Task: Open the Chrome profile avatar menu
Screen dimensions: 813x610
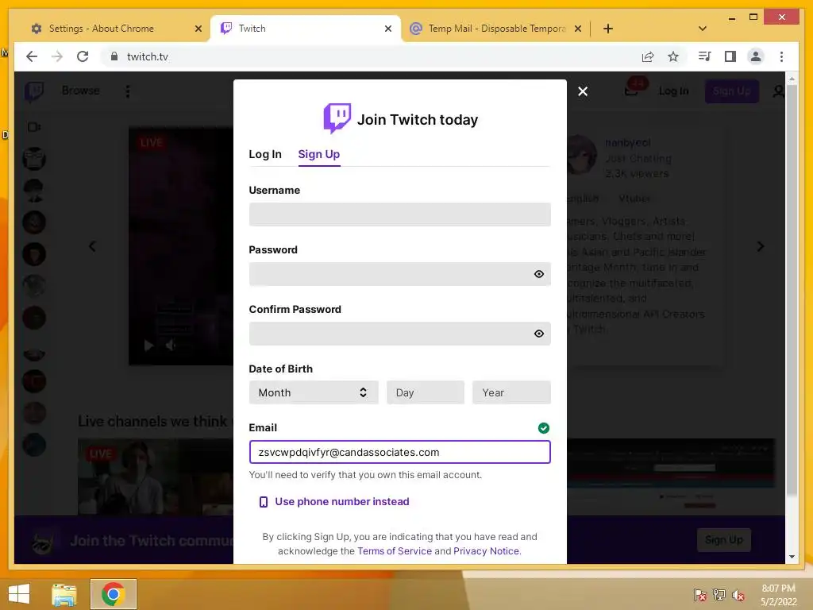Action: pos(756,56)
